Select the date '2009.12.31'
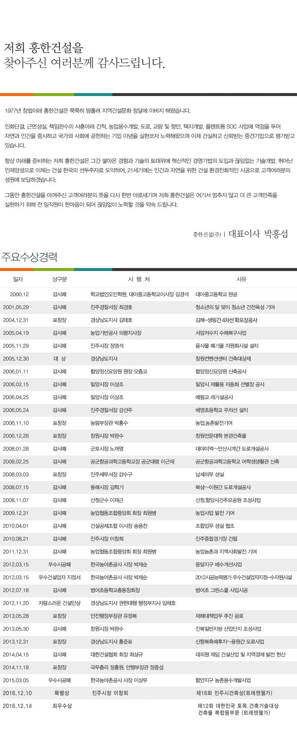The image size is (297, 729). pos(16,513)
